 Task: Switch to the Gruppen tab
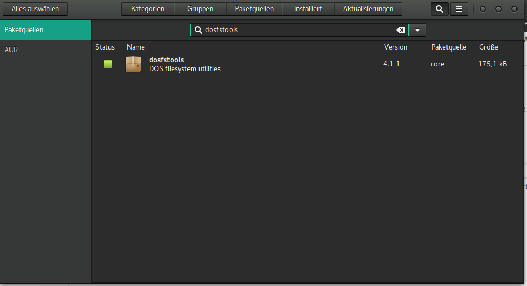pos(200,9)
